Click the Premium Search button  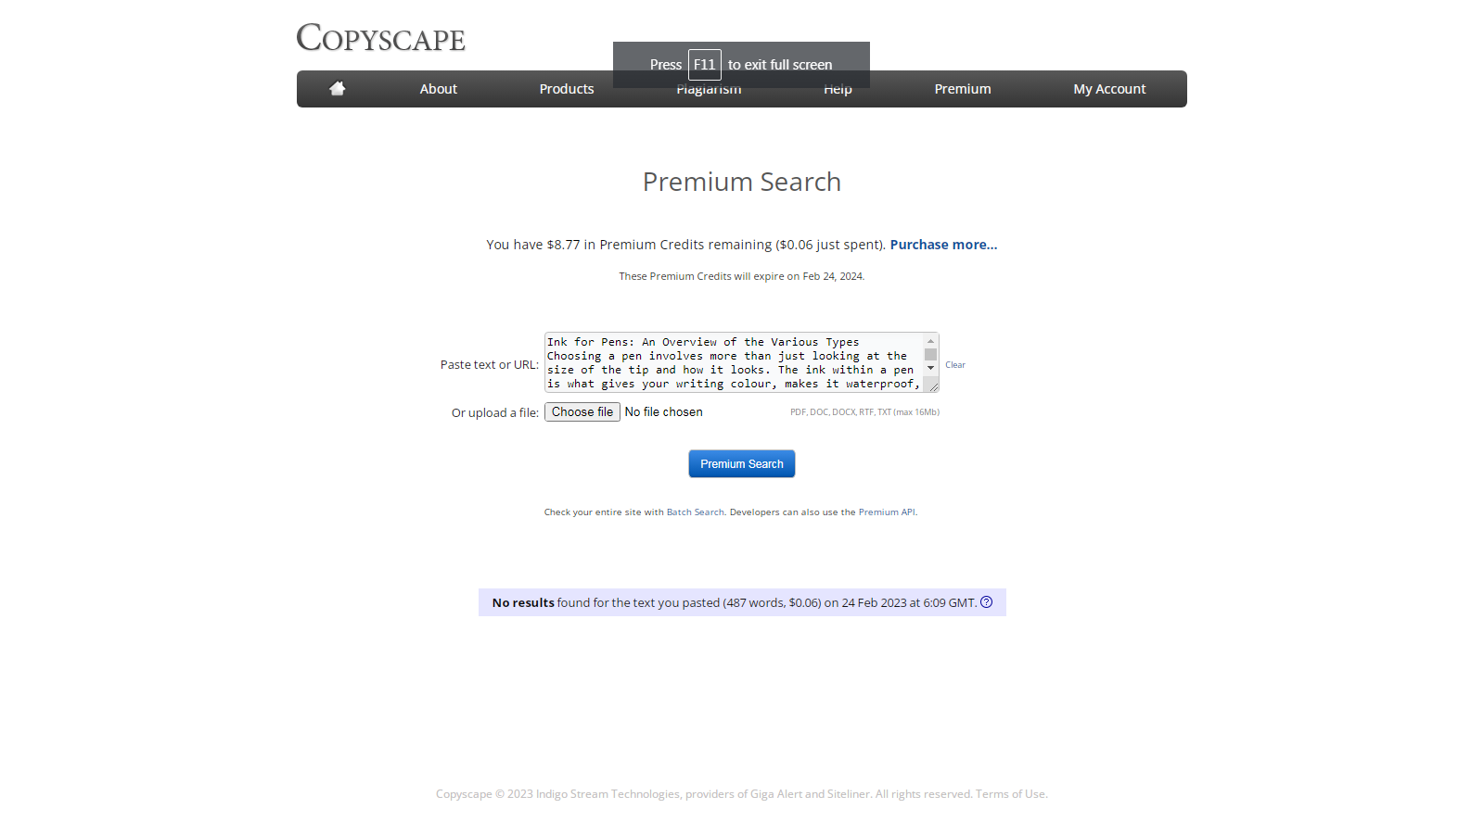click(742, 464)
